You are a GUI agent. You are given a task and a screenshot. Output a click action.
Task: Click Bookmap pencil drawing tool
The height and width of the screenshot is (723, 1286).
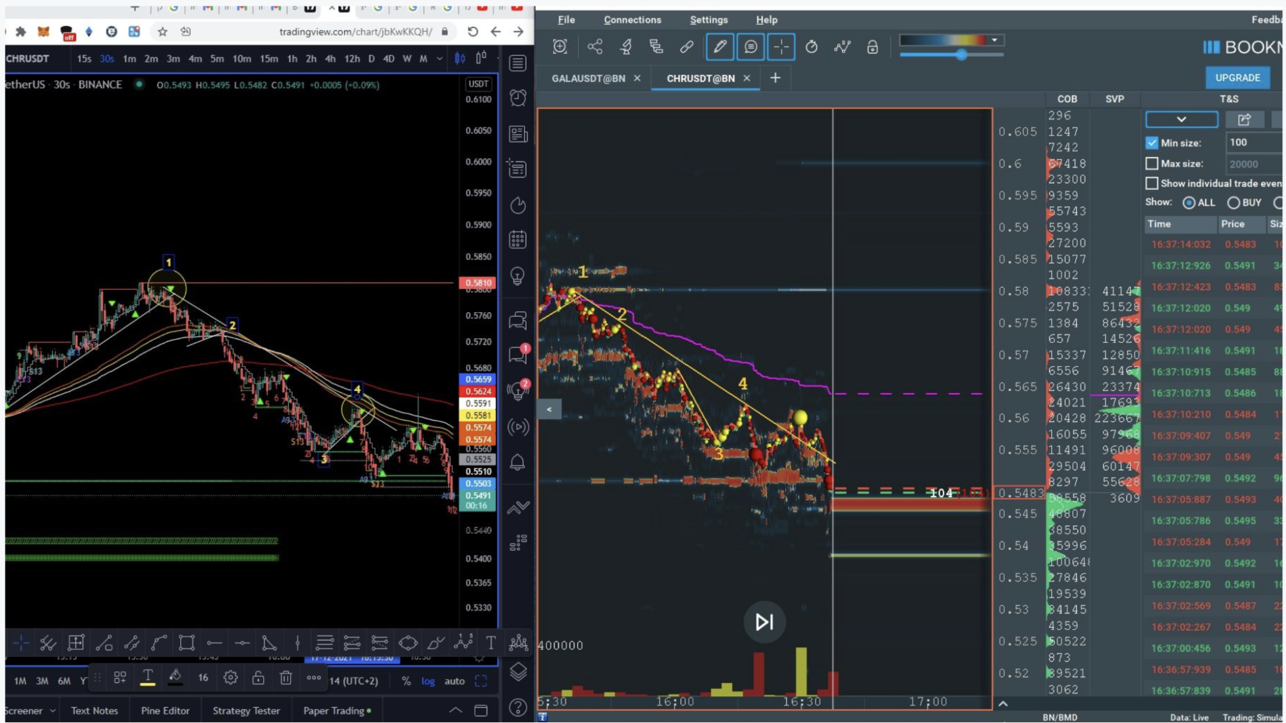719,47
